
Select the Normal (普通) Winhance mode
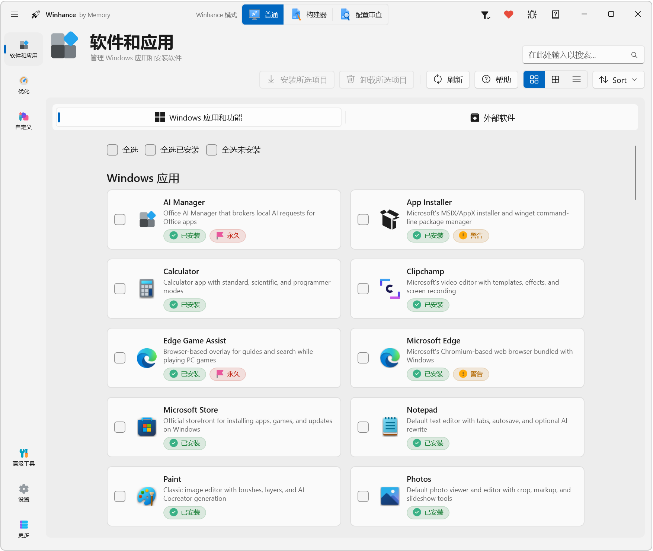263,15
